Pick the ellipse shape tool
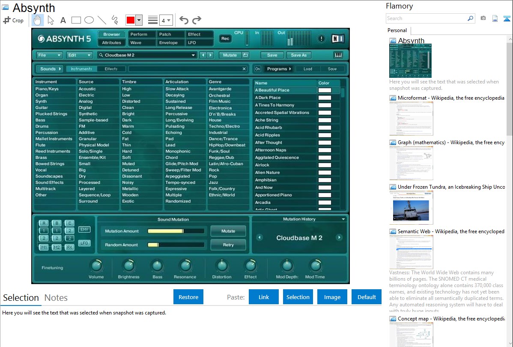Viewport: 513px width, 347px height. pos(89,20)
